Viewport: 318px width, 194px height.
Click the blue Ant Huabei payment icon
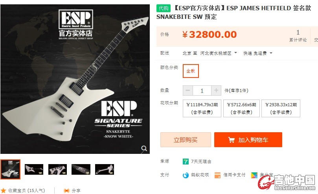pyautogui.click(x=186, y=175)
